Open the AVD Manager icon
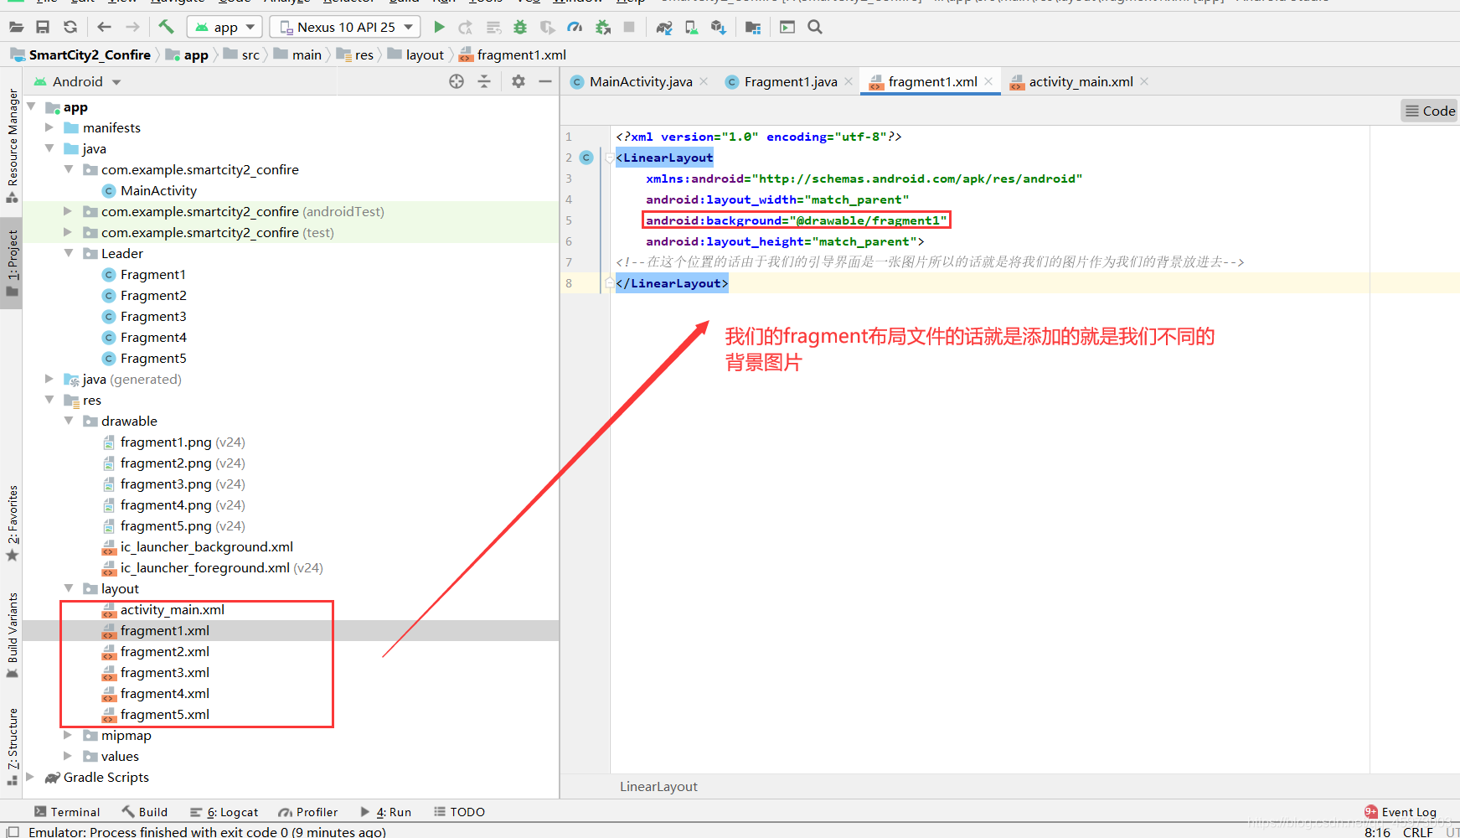Image resolution: width=1460 pixels, height=838 pixels. tap(691, 27)
